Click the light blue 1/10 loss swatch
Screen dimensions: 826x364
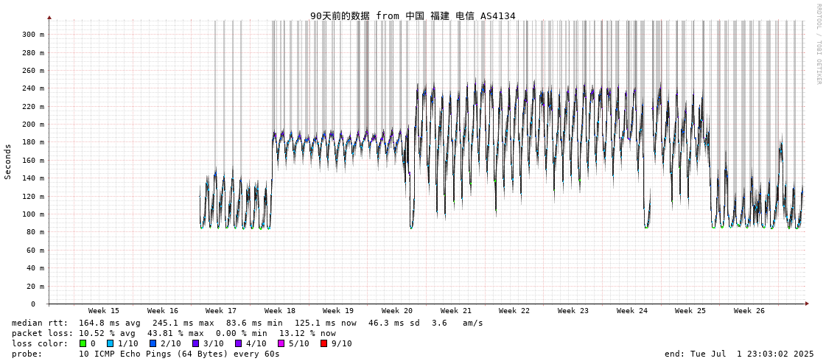click(x=110, y=343)
